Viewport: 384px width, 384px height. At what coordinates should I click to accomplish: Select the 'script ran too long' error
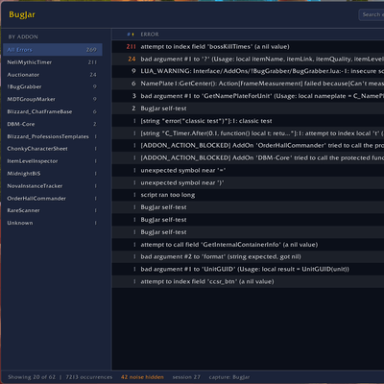pos(248,195)
